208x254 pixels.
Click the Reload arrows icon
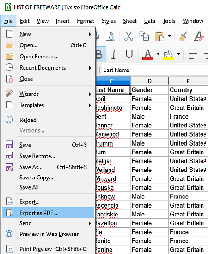[9, 120]
